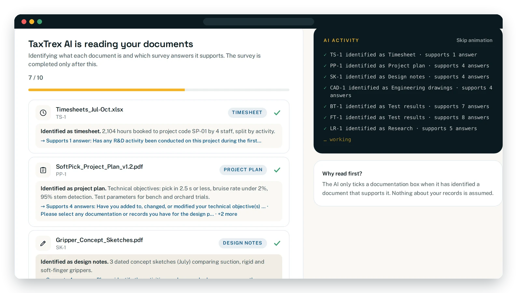Click the DESIGN NOTES tag badge
This screenshot has height=293, width=517.
pyautogui.click(x=243, y=243)
